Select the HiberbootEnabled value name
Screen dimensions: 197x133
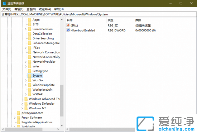coord(83,31)
